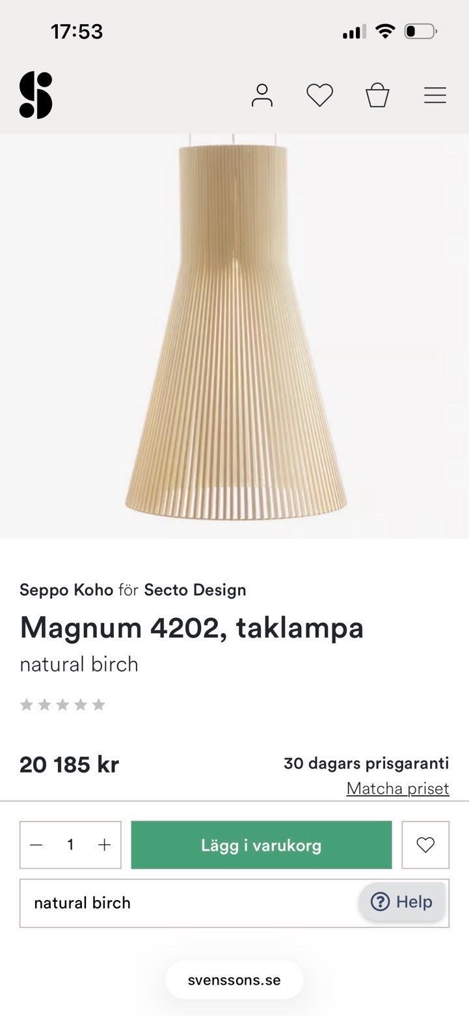Click the quantity field showing 1
The image size is (469, 1016).
pyautogui.click(x=70, y=845)
